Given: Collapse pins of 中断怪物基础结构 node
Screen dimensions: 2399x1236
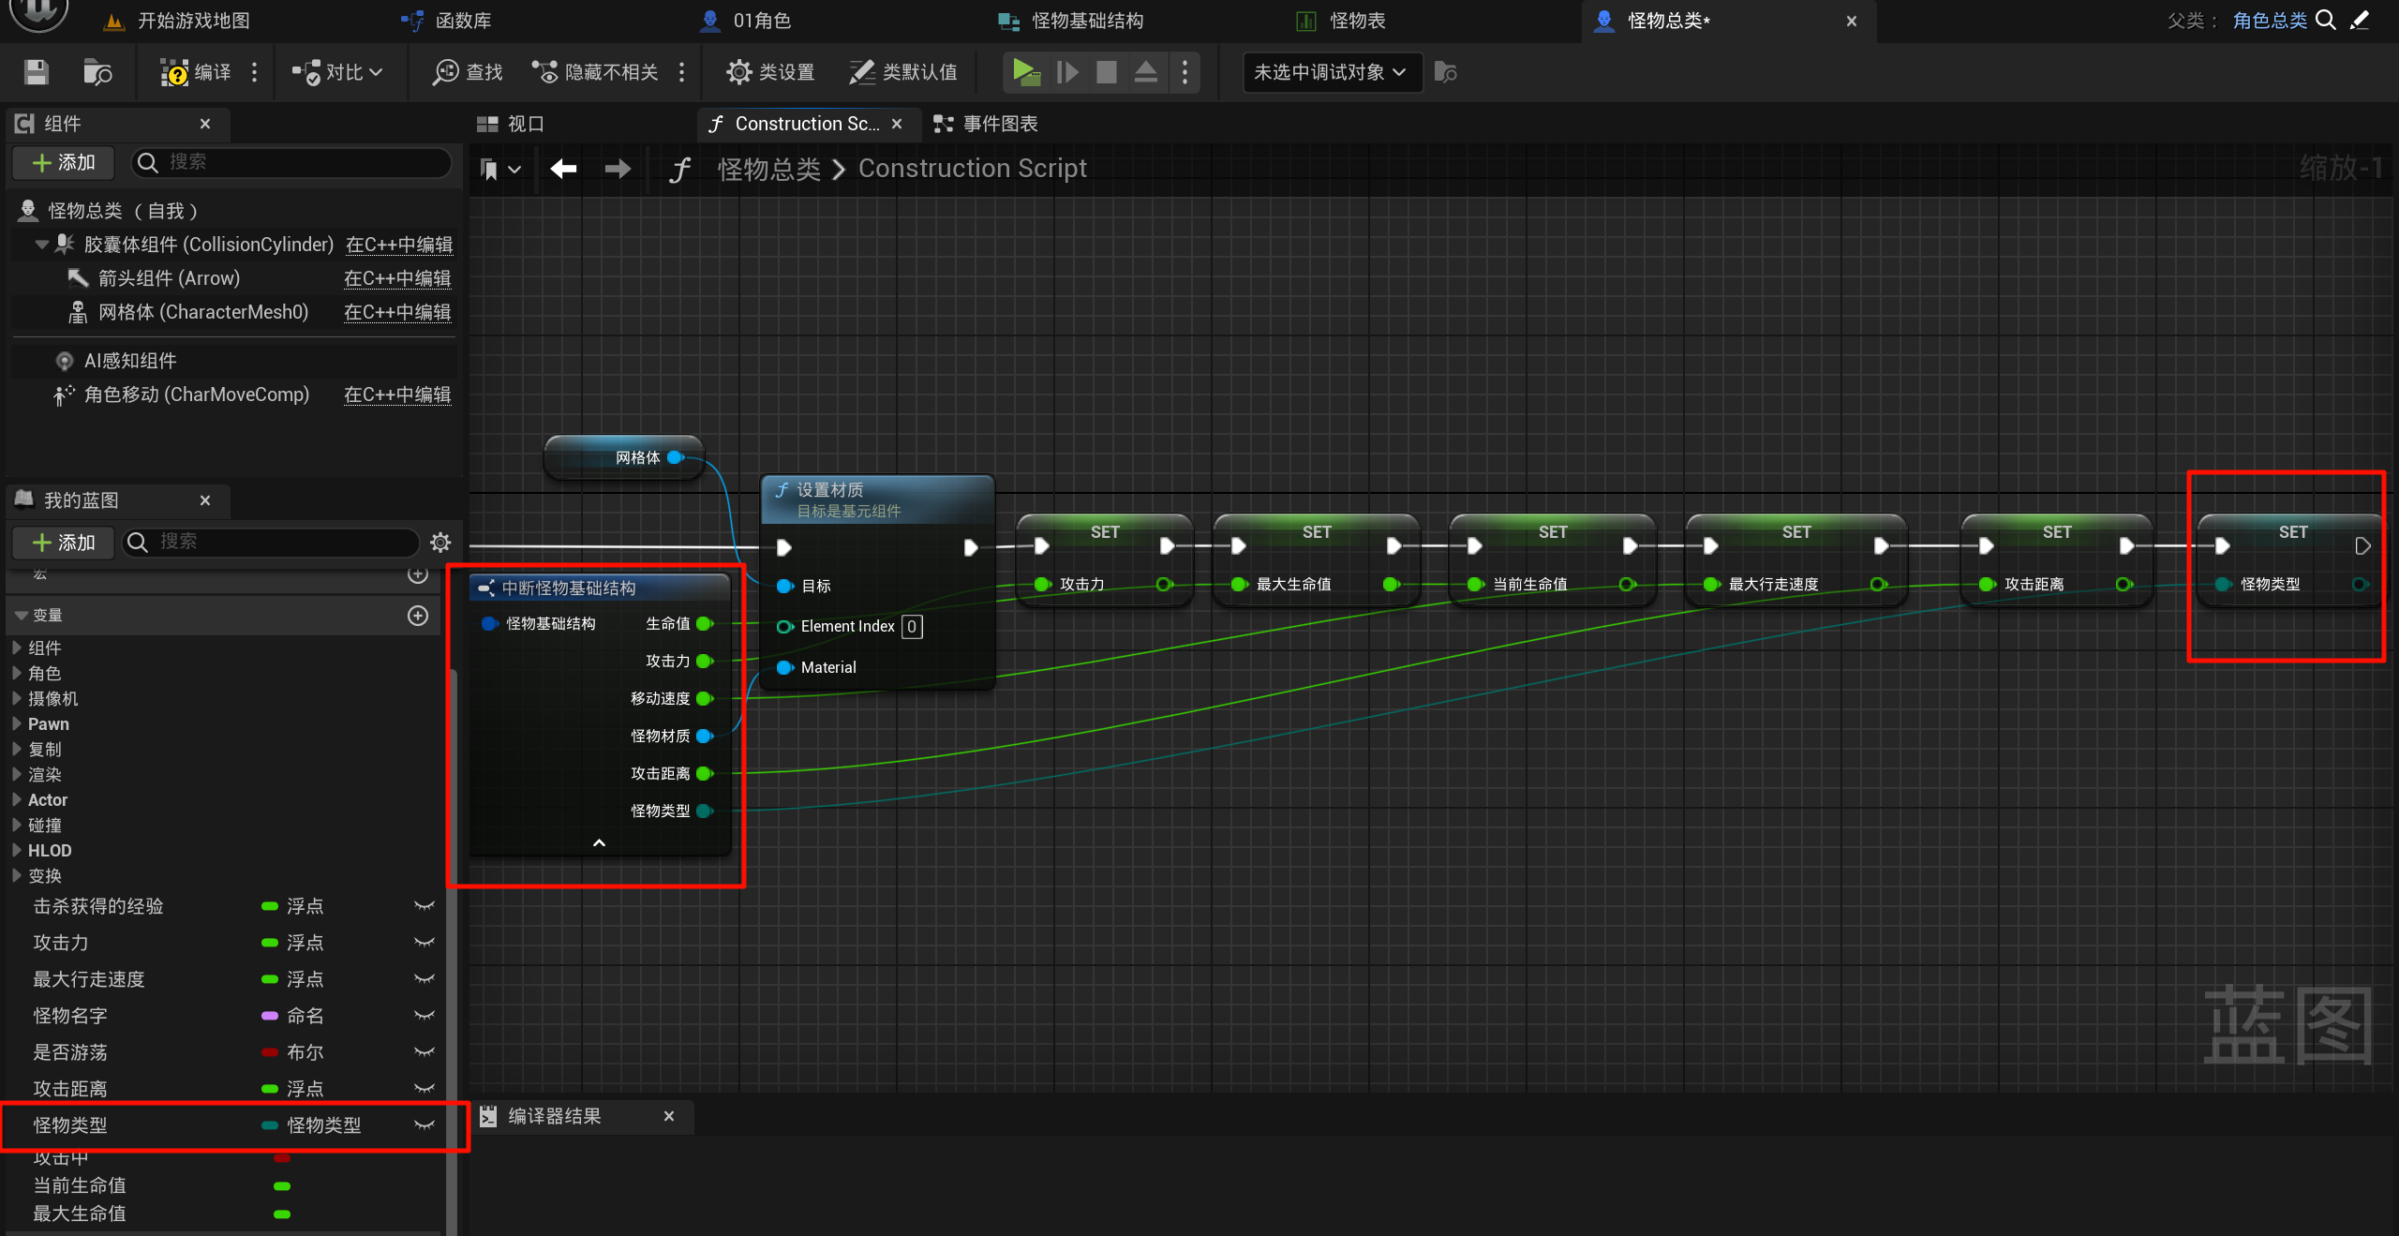Looking at the screenshot, I should point(600,842).
